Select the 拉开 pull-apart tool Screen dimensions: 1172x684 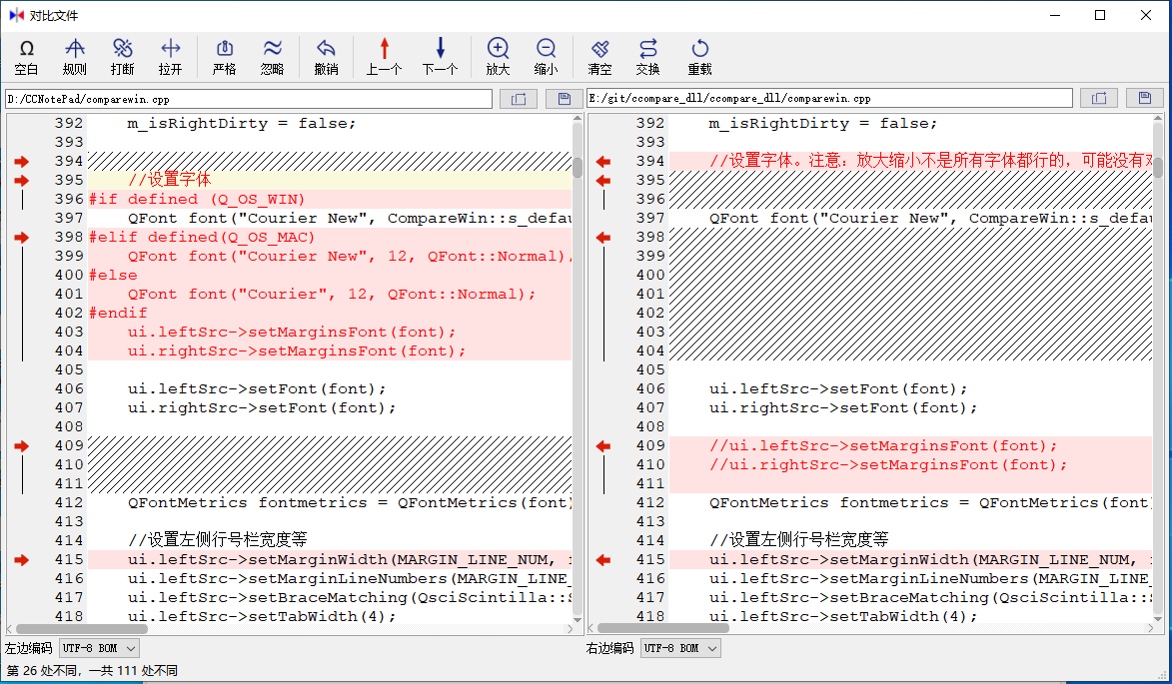(171, 58)
